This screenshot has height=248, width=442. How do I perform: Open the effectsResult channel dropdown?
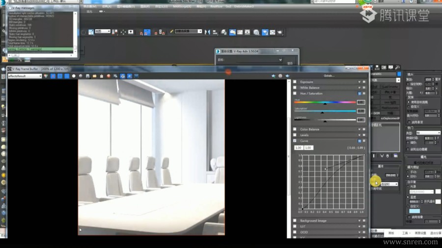tap(25, 76)
